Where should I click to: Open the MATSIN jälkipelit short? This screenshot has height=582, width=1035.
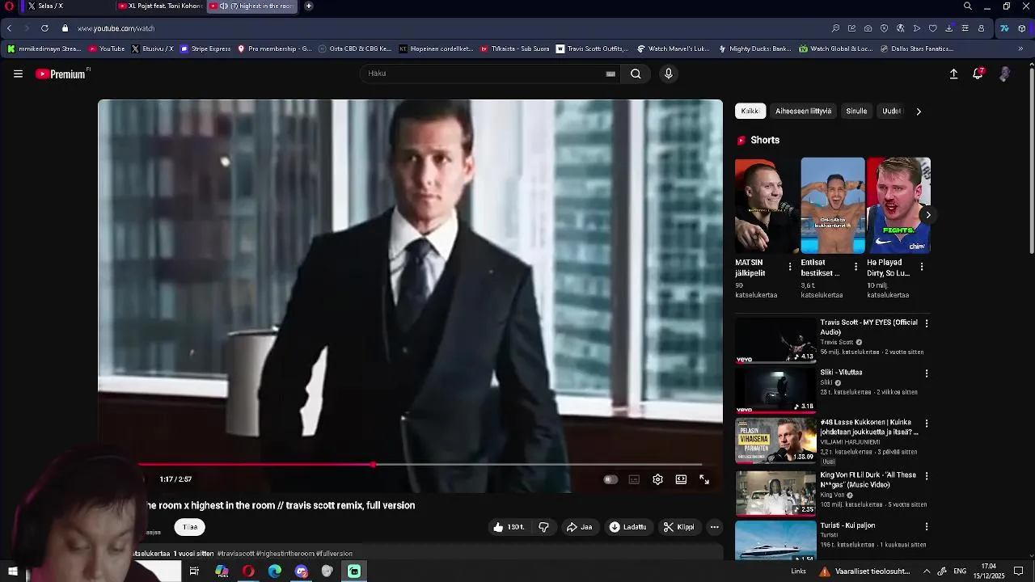767,205
